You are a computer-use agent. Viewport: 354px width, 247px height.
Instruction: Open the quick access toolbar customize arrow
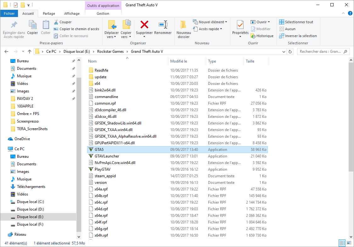[28, 5]
